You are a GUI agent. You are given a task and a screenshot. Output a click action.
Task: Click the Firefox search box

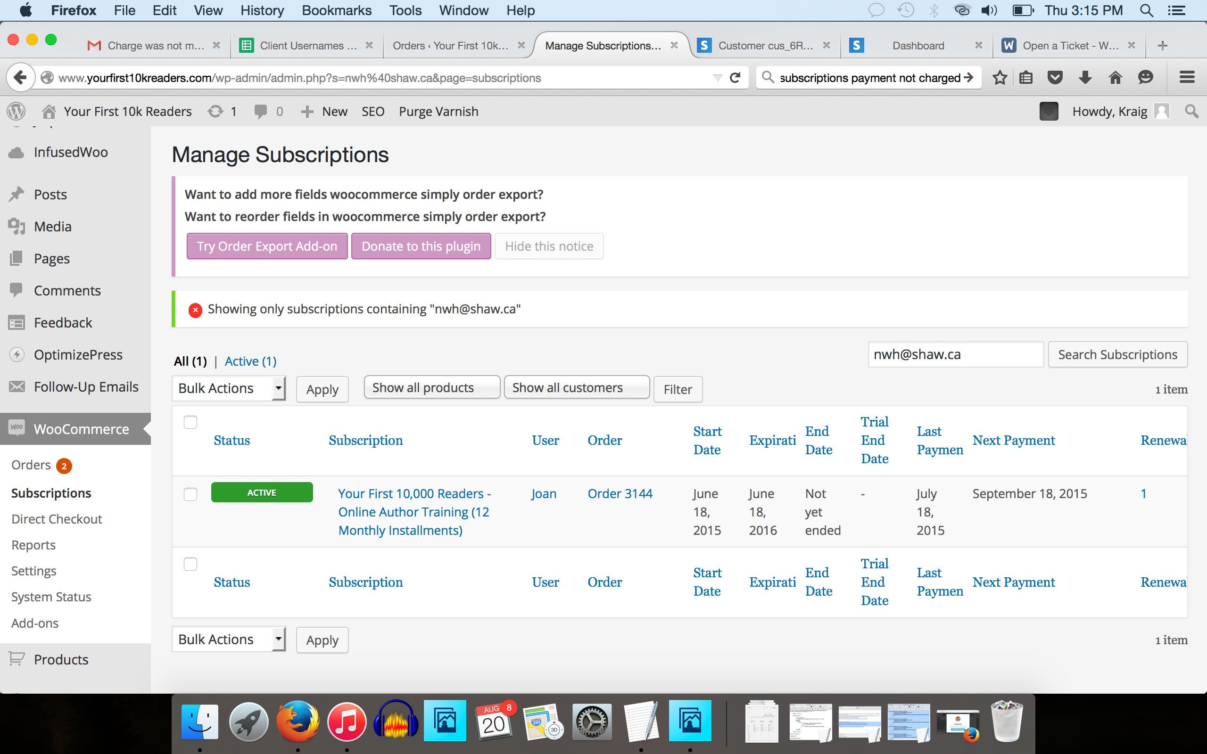point(869,78)
